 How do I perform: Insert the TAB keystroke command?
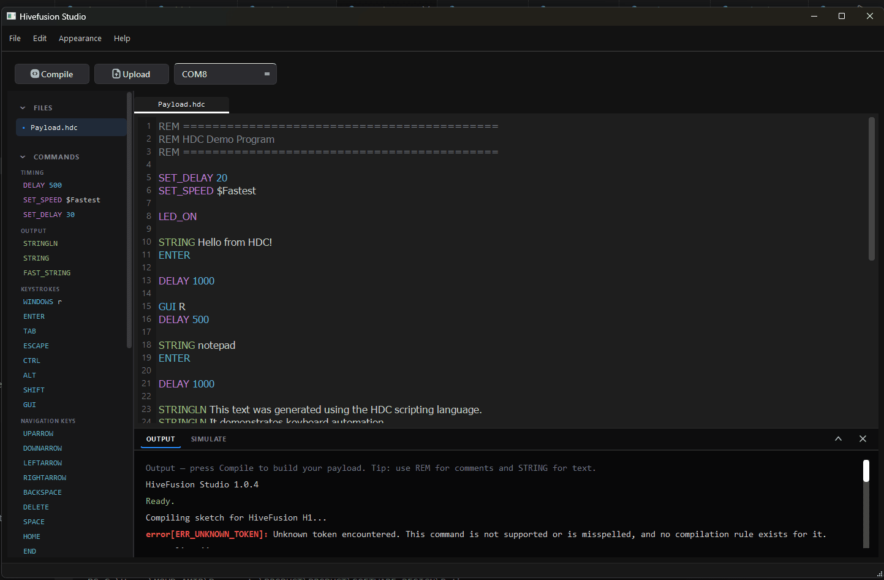point(29,331)
